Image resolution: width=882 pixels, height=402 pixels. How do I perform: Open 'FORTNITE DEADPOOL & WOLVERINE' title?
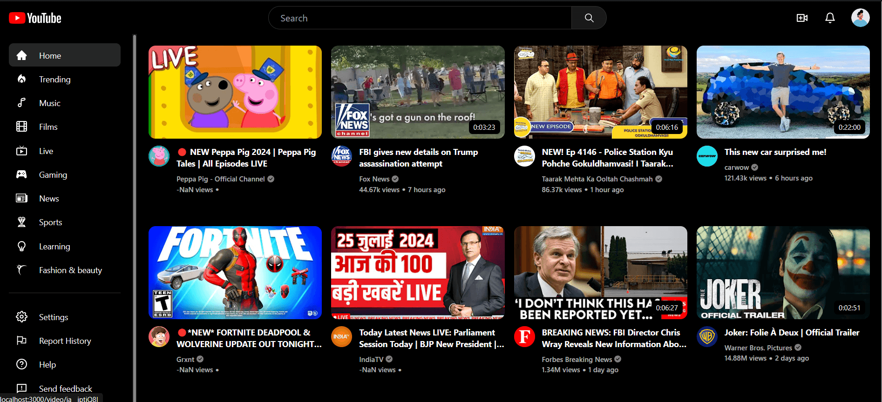click(x=249, y=338)
